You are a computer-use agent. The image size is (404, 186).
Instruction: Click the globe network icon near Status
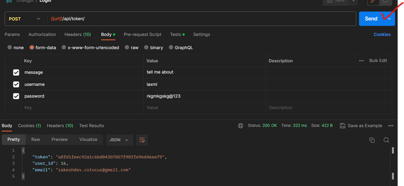click(x=241, y=126)
